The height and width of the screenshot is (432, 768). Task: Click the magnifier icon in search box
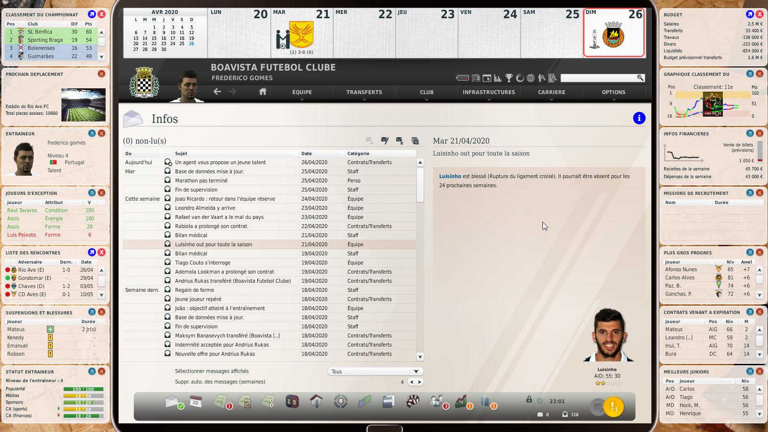click(640, 77)
